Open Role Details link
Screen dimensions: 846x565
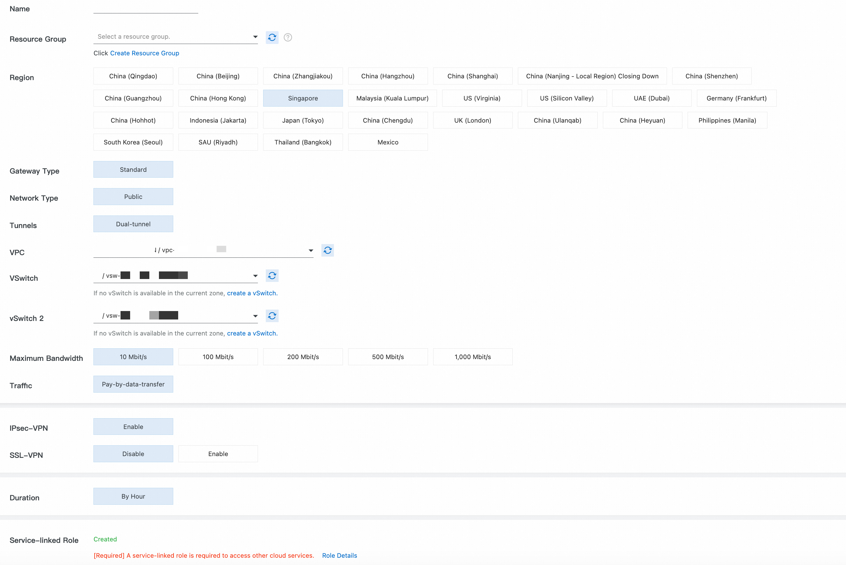339,555
